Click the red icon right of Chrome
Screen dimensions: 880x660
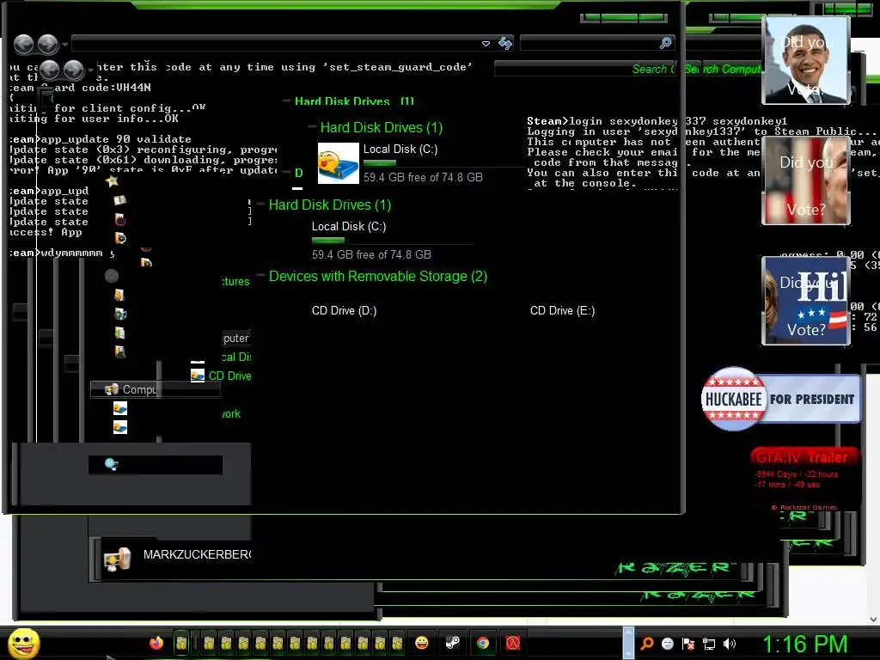[513, 643]
